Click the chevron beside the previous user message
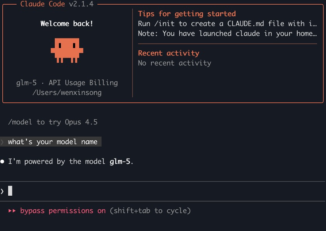Viewport: 326px width, 231px height. coord(2,142)
